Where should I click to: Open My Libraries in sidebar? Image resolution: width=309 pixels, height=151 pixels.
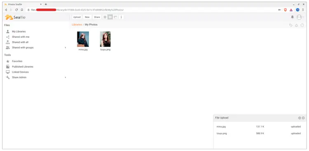[19, 32]
